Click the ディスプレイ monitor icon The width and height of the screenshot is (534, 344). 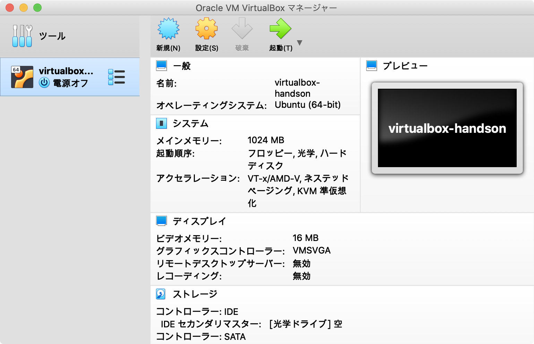pyautogui.click(x=162, y=221)
